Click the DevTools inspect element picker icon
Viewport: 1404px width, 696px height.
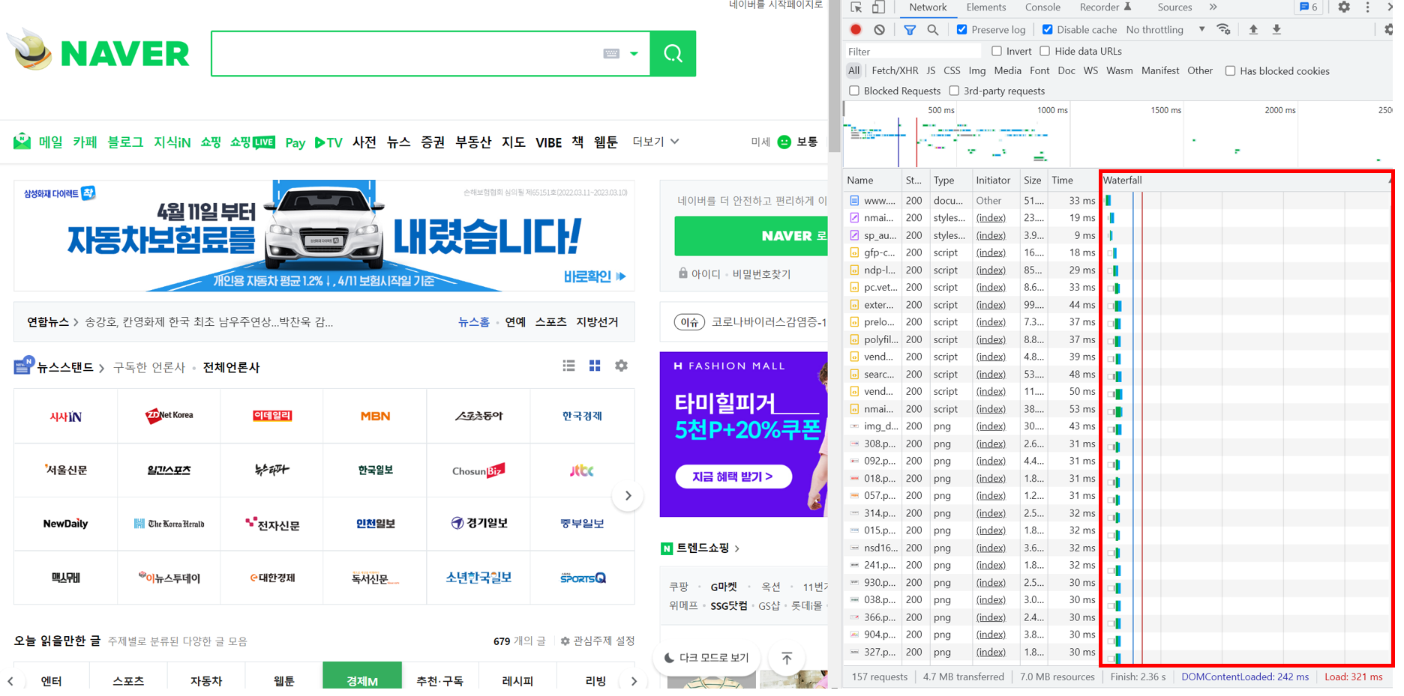click(x=856, y=7)
